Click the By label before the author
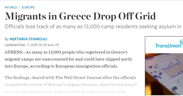This screenshot has width=183, height=96. (x=7, y=39)
